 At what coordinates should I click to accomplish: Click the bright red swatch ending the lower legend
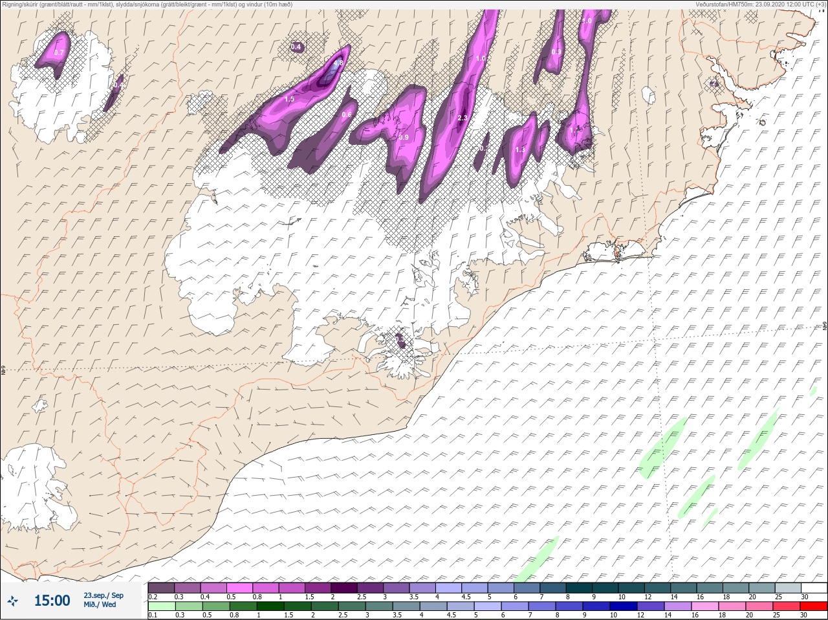click(x=814, y=606)
